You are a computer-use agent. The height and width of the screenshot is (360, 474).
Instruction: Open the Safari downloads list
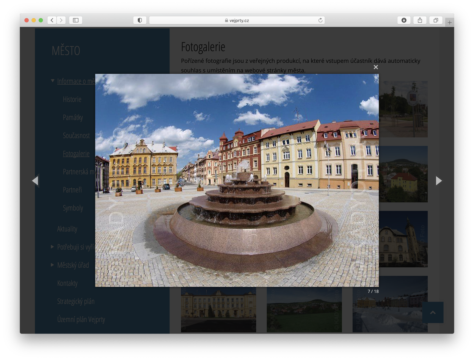click(x=404, y=21)
